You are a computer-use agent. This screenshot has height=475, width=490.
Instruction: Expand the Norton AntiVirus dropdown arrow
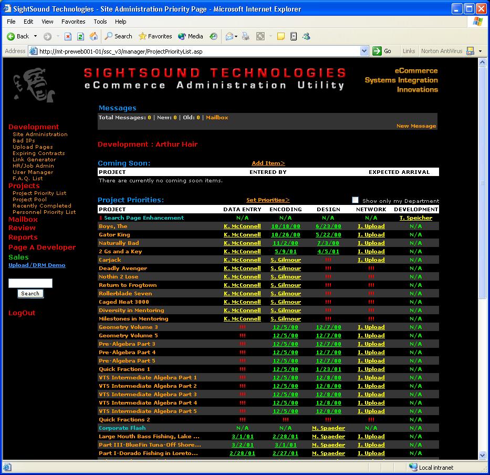(x=481, y=51)
